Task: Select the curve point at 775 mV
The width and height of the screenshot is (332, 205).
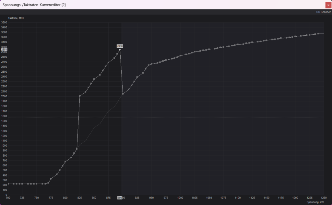Action: pos(51,179)
